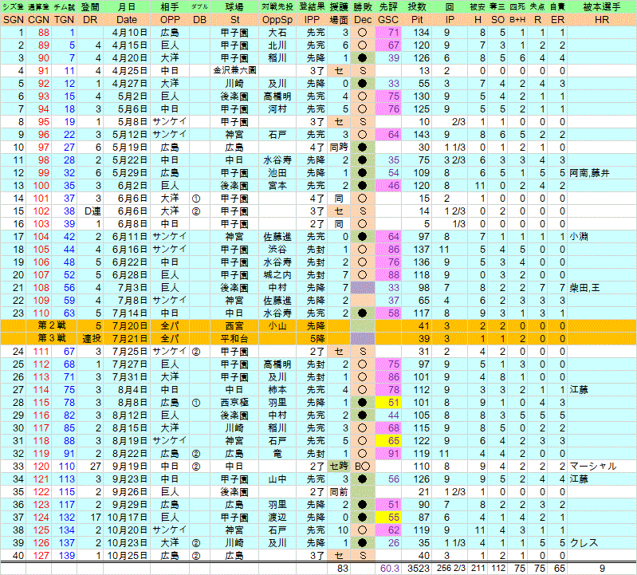Select the HR column header
The width and height of the screenshot is (637, 575).
click(x=602, y=20)
